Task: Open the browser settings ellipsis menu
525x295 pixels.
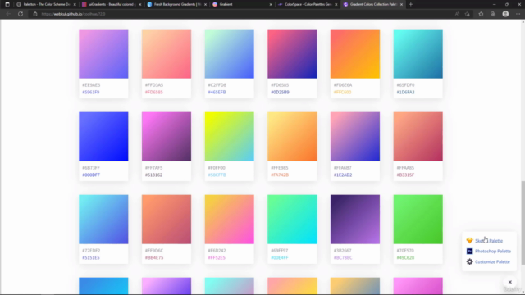Action: tap(518, 14)
